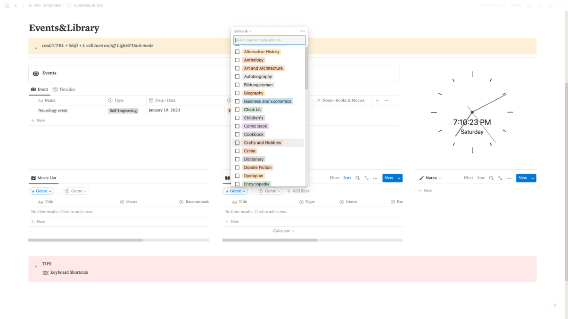
Task: Click the lightbulb icon in yellow callout
Action: (x=36, y=46)
